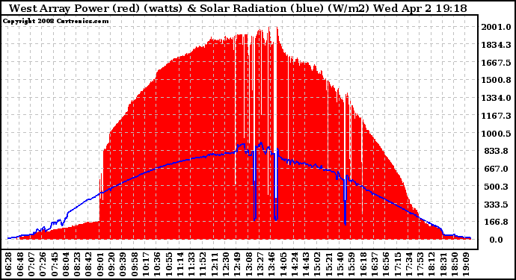Click the 15:02 time label

316,264
